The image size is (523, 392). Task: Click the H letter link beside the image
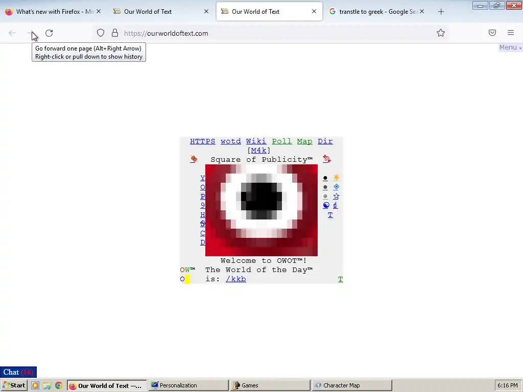(202, 215)
